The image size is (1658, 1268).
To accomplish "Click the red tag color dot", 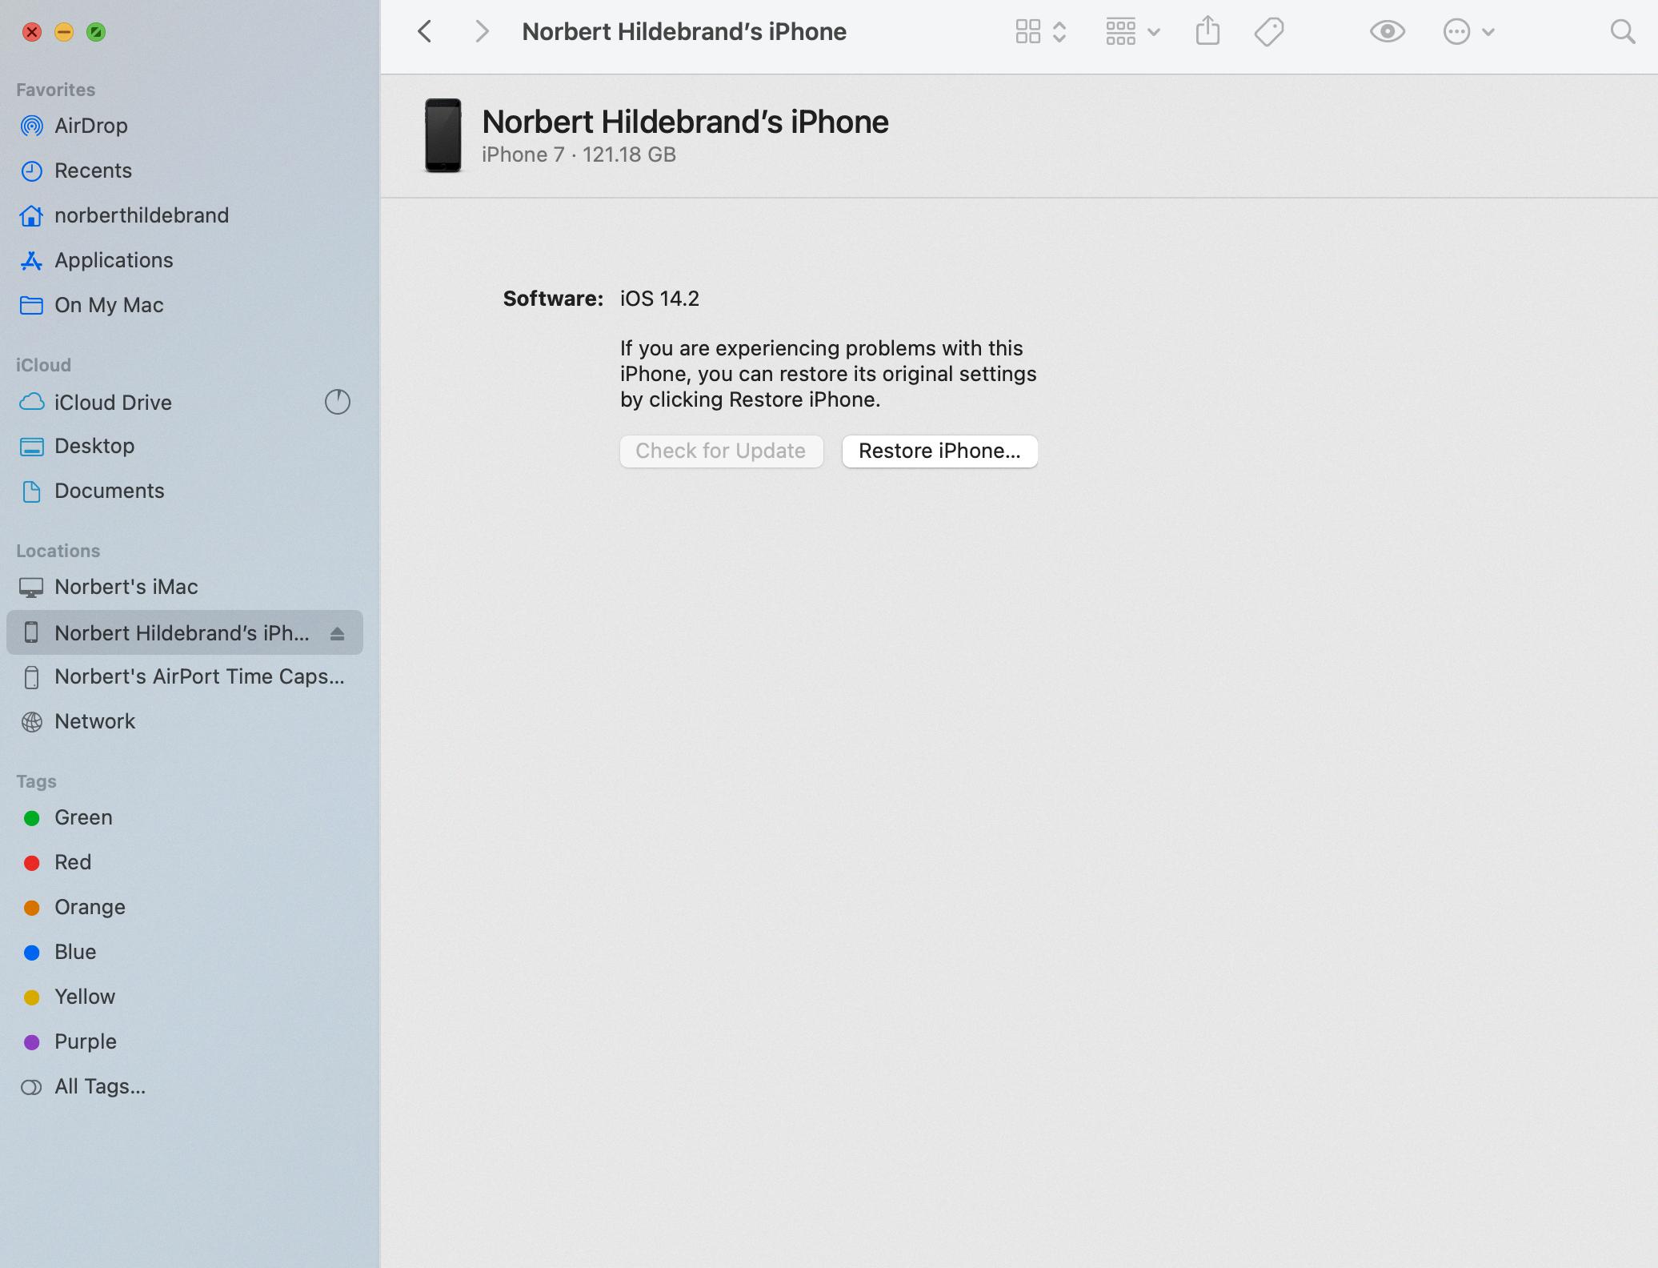I will pos(32,863).
